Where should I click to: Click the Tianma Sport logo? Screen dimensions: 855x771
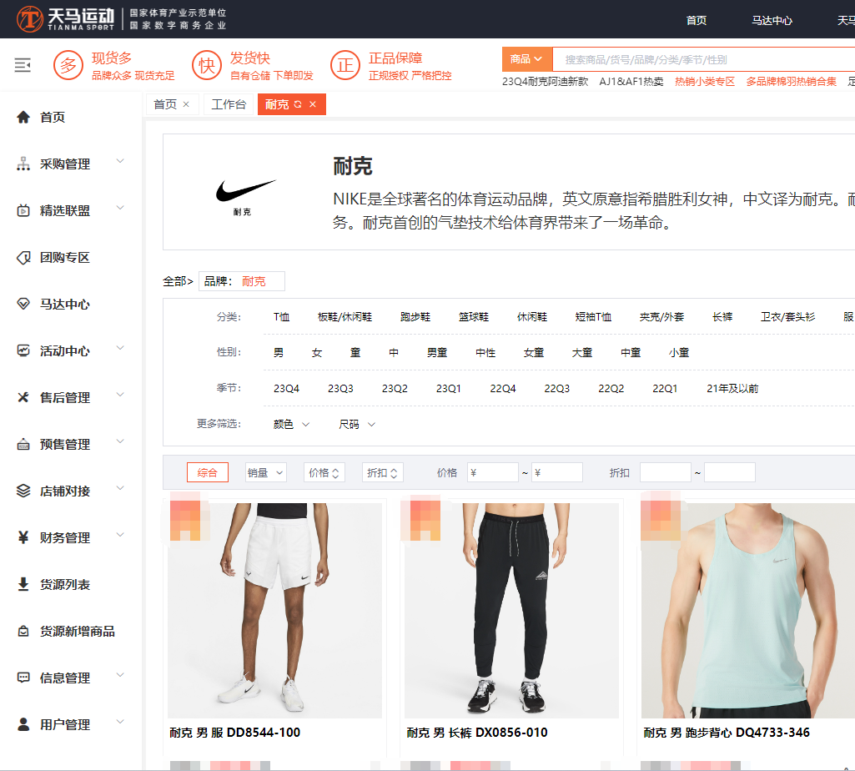(65, 19)
